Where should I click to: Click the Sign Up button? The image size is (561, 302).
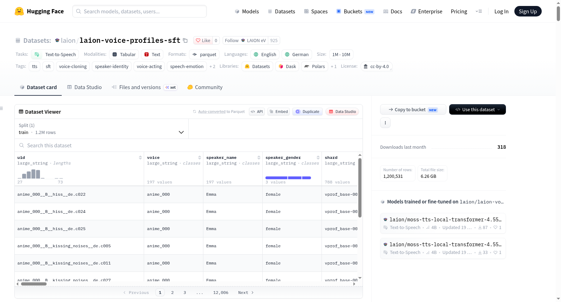[x=528, y=11]
